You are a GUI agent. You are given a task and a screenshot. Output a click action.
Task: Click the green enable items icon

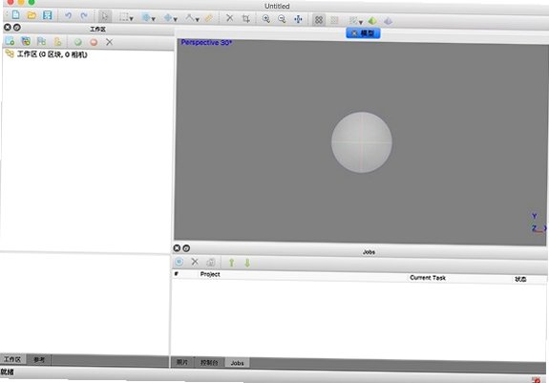coord(77,42)
